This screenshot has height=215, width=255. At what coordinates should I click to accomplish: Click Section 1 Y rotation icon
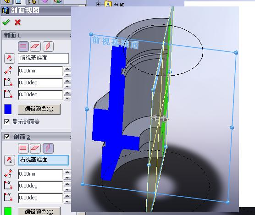(8, 94)
